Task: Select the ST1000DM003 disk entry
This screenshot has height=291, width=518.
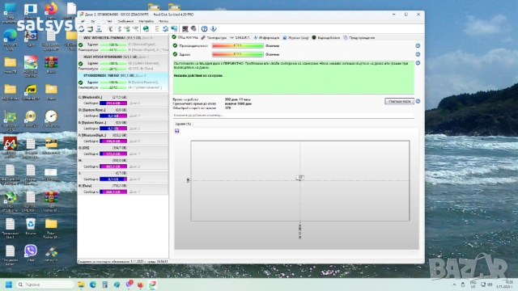Action: 123,82
